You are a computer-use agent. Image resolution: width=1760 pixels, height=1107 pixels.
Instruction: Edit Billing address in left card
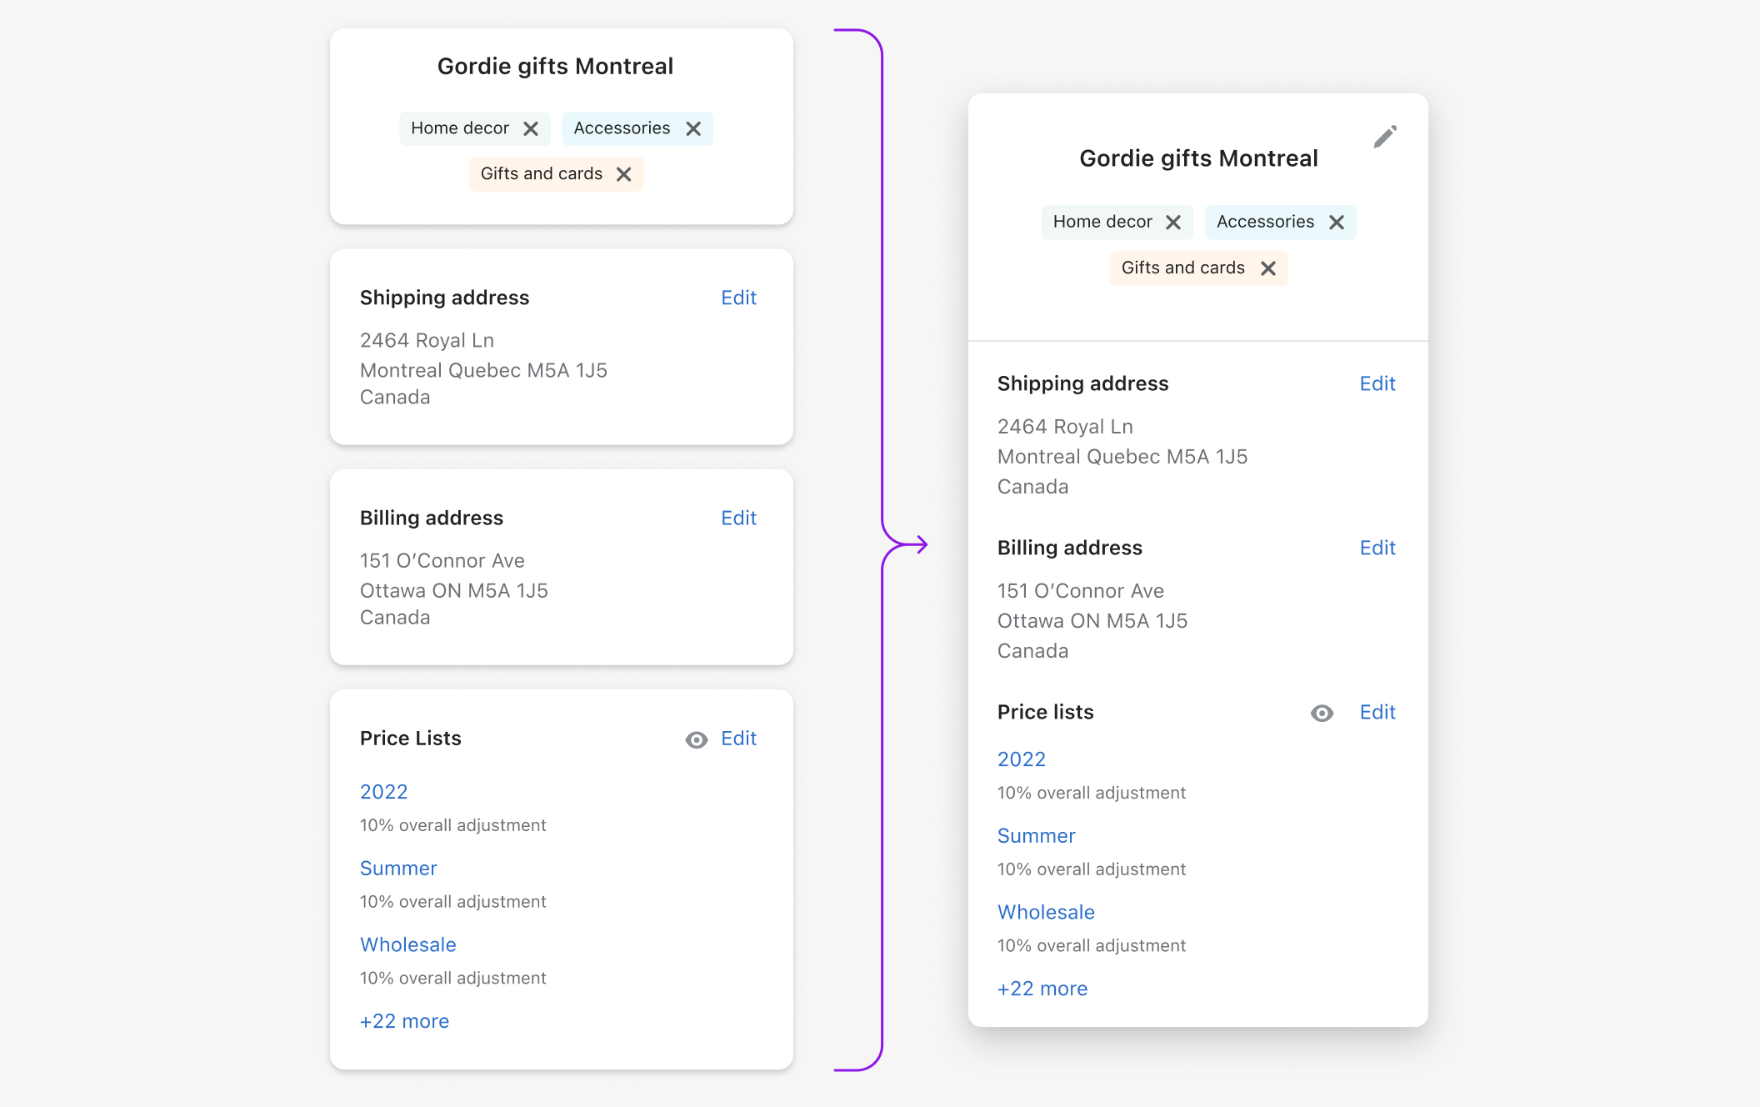coord(738,518)
